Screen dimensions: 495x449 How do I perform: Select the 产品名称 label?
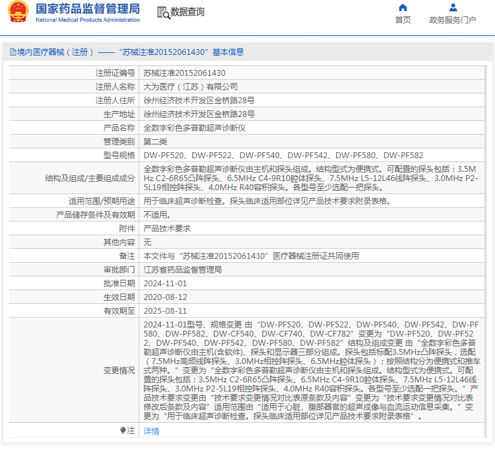coord(119,128)
